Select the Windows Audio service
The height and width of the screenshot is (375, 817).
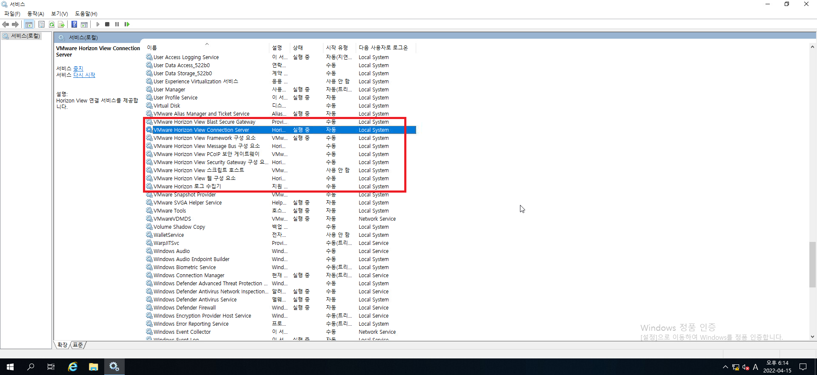pos(280,251)
